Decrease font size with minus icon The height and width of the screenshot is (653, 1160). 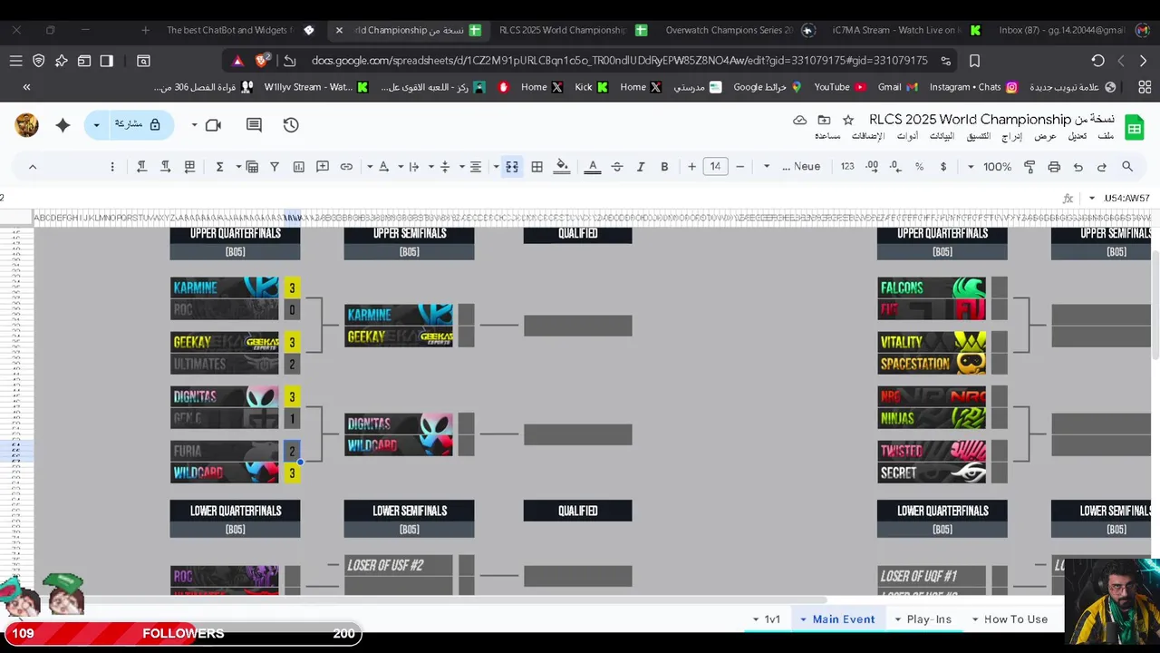[739, 167]
